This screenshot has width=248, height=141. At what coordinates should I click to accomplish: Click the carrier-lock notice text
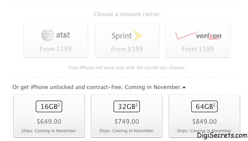pyautogui.click(x=127, y=68)
